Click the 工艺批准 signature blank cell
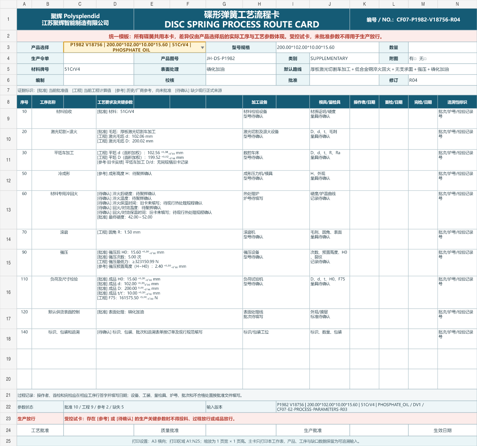 pos(98,430)
